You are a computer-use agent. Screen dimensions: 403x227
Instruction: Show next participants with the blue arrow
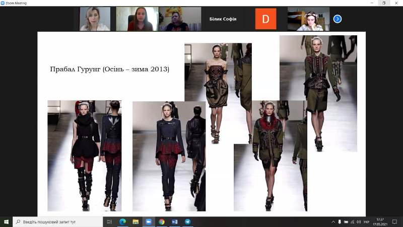point(337,19)
